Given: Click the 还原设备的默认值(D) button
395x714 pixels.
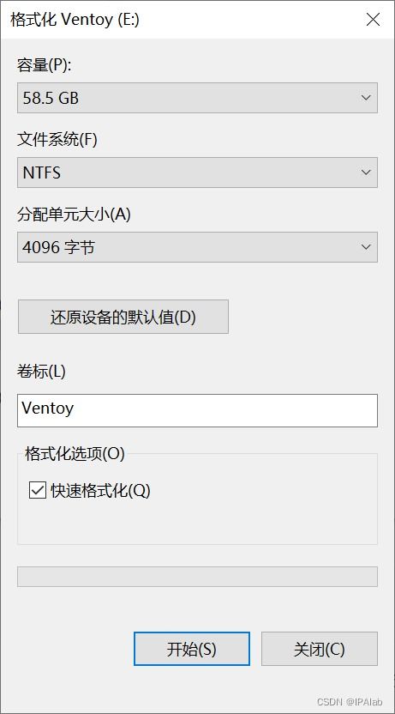Looking at the screenshot, I should point(123,317).
